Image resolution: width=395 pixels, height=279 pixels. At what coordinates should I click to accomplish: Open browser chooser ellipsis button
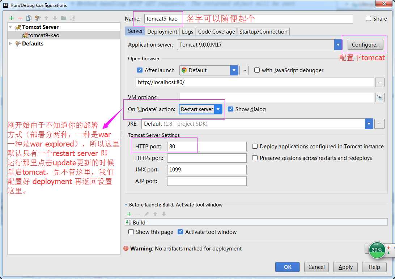click(244, 70)
